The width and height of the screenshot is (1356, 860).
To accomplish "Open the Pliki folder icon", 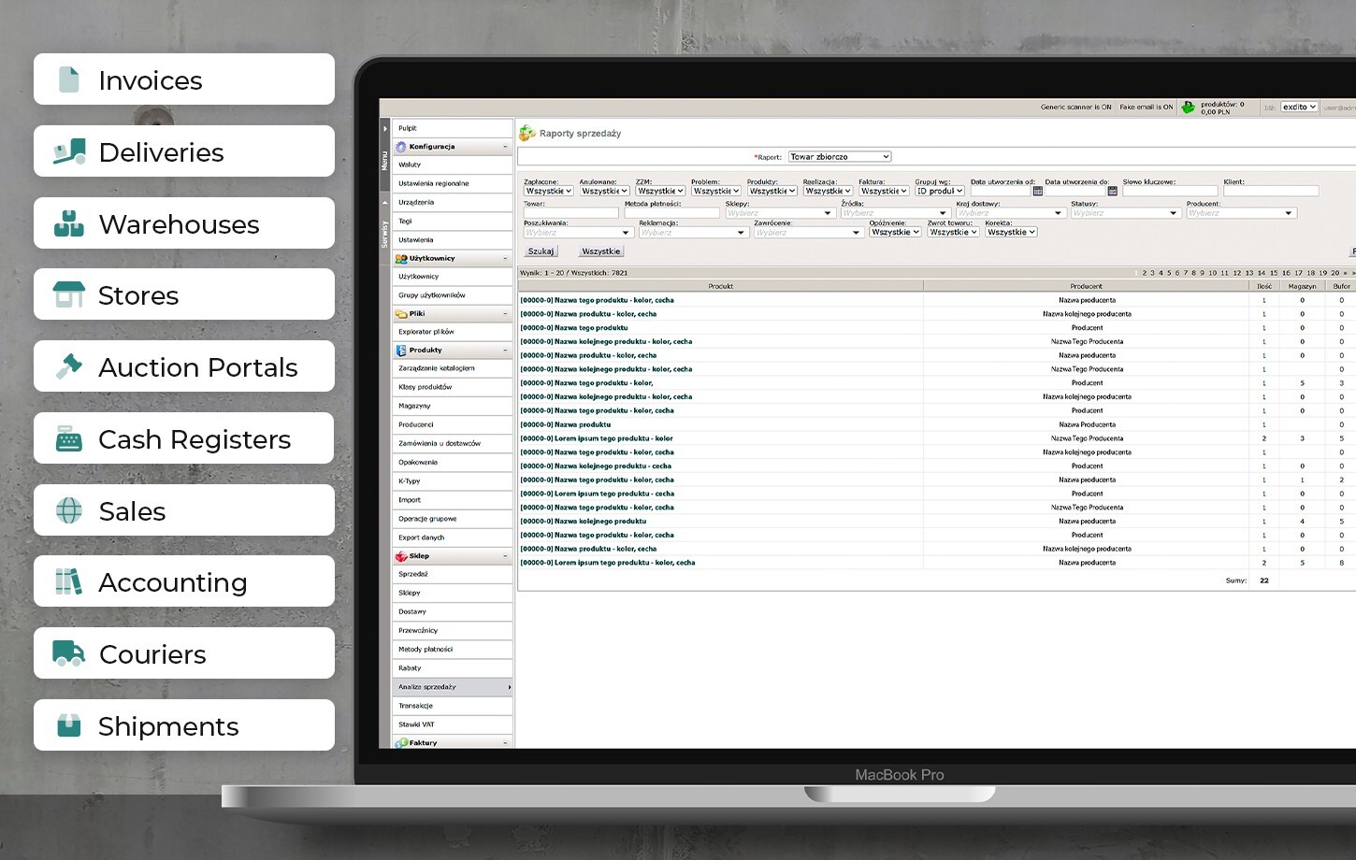I will pos(402,313).
